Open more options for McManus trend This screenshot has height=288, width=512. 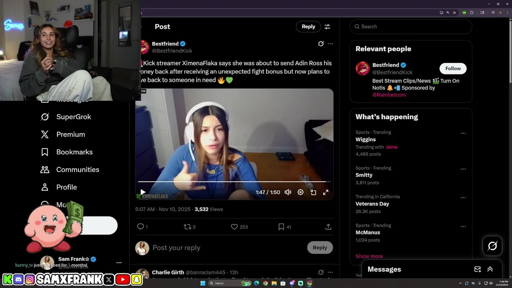point(463,226)
